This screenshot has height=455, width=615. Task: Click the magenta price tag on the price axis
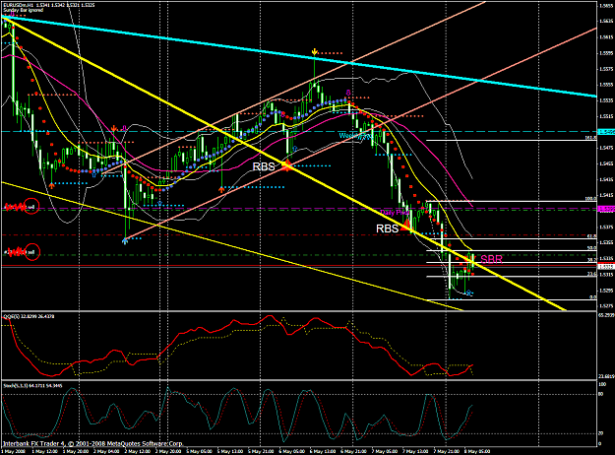coord(606,209)
